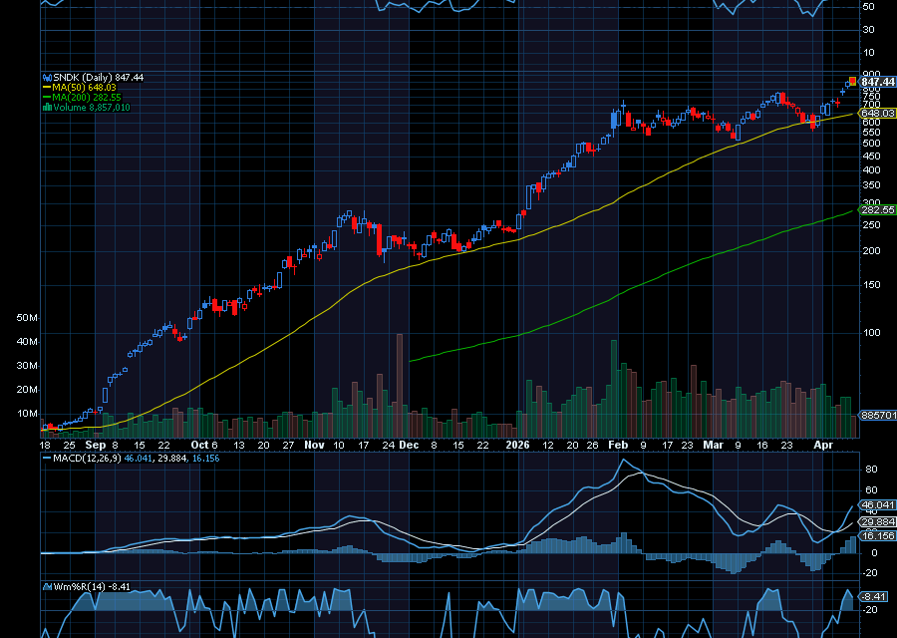Click the Feb label on the date axis

coord(618,446)
